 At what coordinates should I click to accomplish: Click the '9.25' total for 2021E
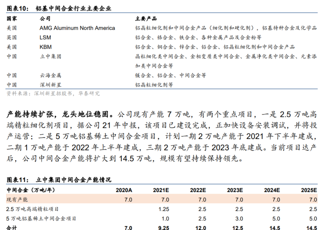pos(164,228)
